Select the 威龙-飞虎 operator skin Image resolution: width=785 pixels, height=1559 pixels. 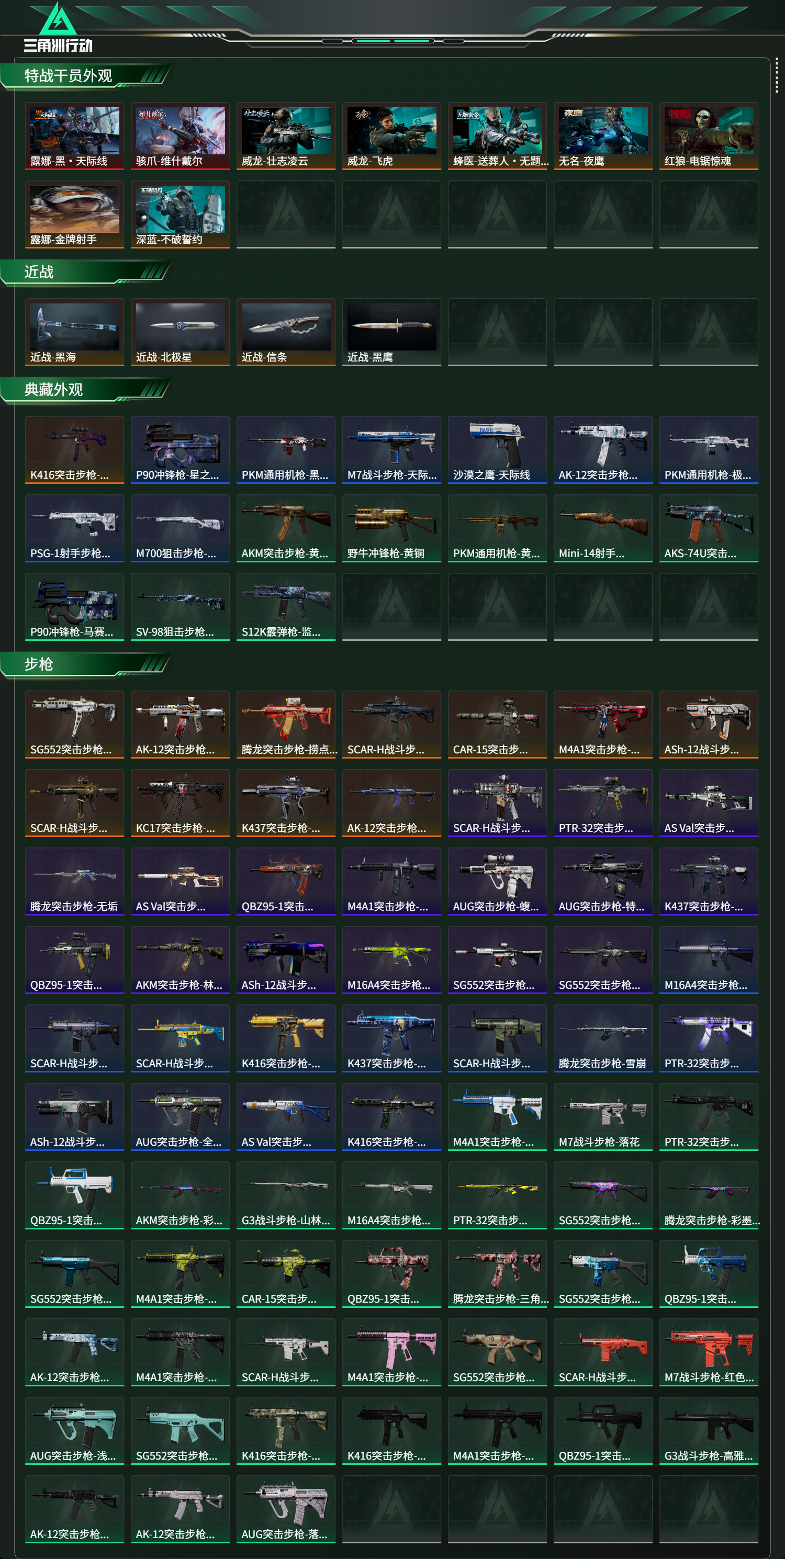[391, 135]
